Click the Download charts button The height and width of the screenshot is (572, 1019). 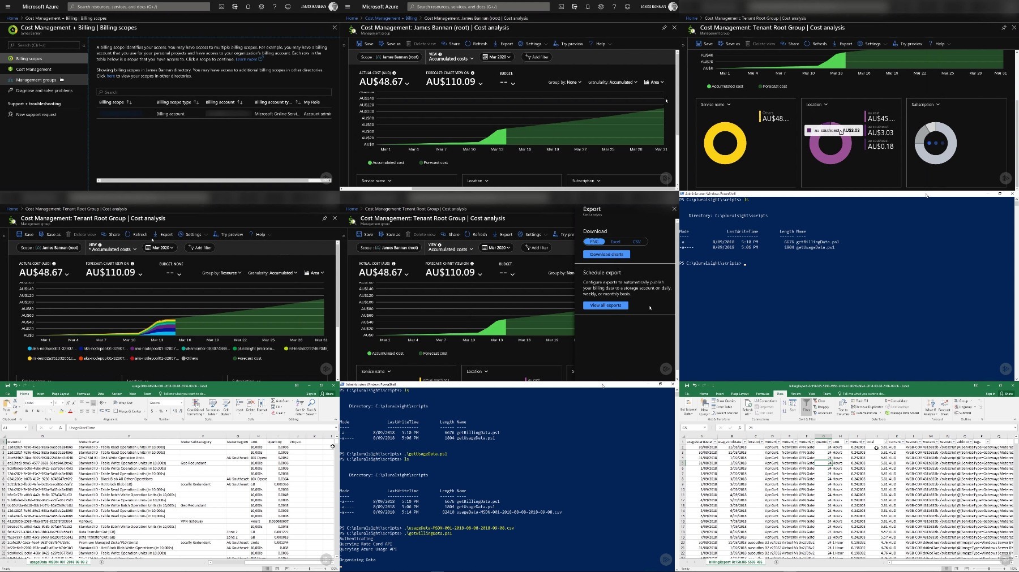point(606,255)
